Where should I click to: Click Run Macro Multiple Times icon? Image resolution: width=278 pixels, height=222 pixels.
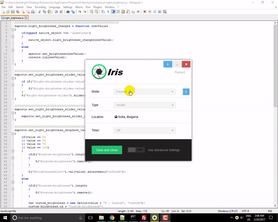pos(160,12)
